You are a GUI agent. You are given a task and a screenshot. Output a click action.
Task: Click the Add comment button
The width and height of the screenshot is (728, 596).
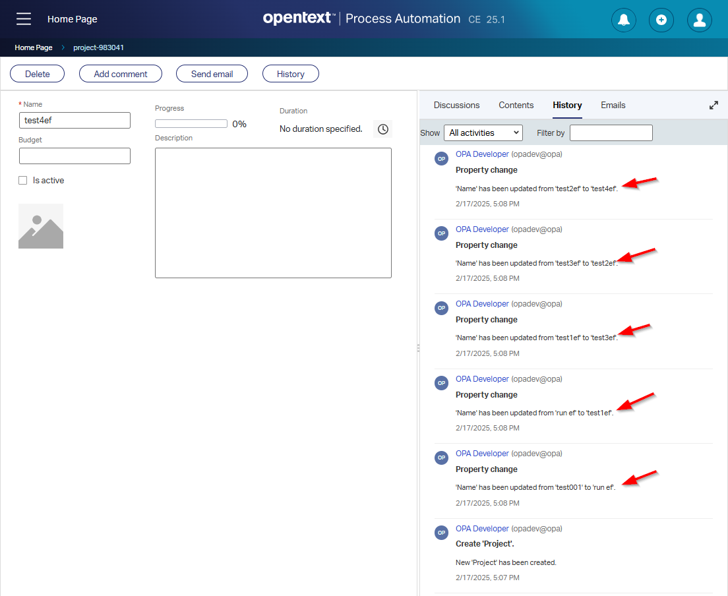pos(121,74)
